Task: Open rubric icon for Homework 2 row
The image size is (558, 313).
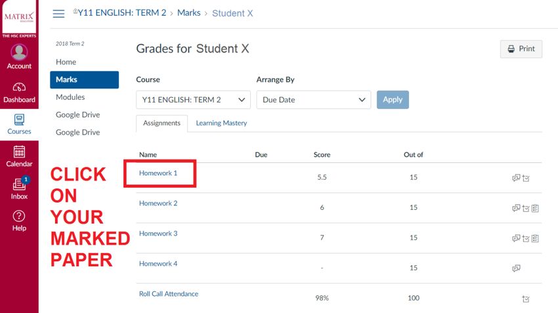Action: point(535,209)
